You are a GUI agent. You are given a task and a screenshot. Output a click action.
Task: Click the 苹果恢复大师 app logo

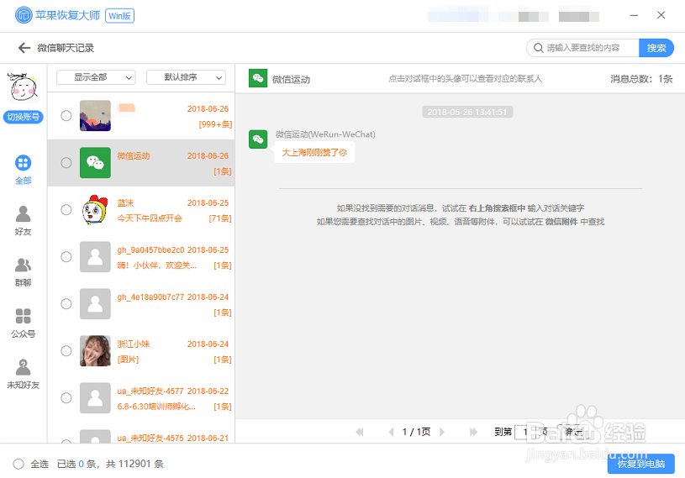(x=24, y=15)
